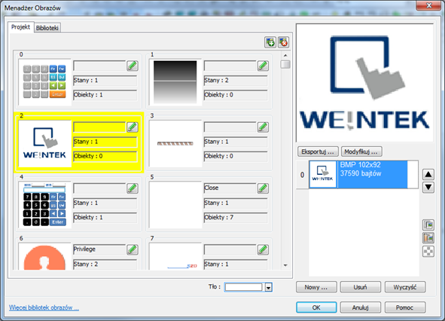
Task: Click the Tło color swatch field
Action: pos(244,287)
